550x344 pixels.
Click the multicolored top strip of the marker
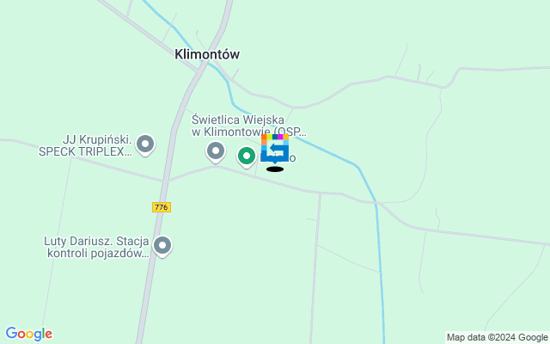275,137
